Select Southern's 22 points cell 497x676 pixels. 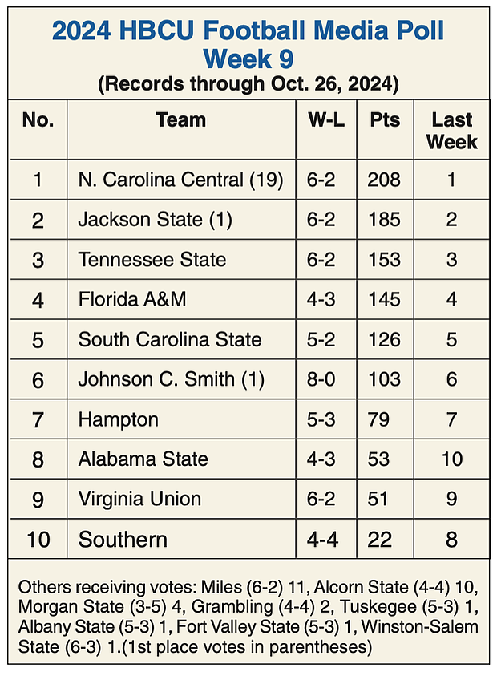click(380, 540)
